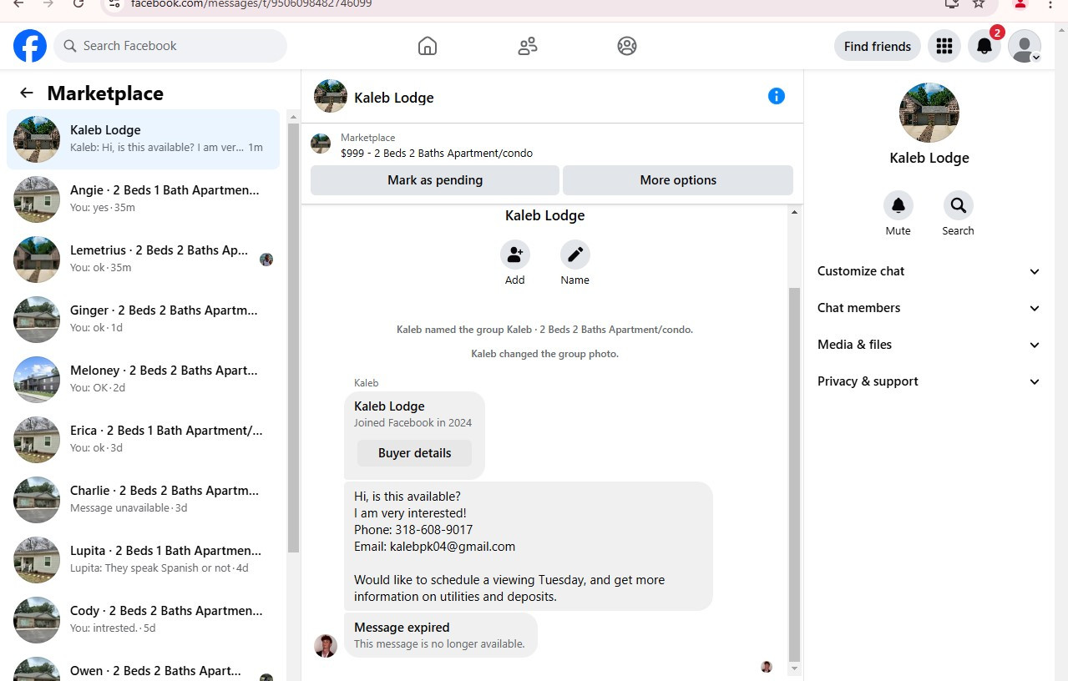This screenshot has height=681, width=1068.
Task: Open the notifications bell
Action: 984,46
